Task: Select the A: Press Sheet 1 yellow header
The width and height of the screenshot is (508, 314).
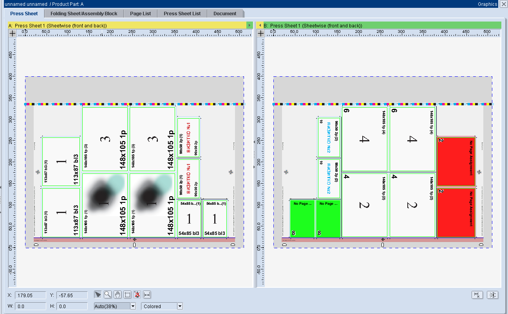Action: click(x=127, y=25)
